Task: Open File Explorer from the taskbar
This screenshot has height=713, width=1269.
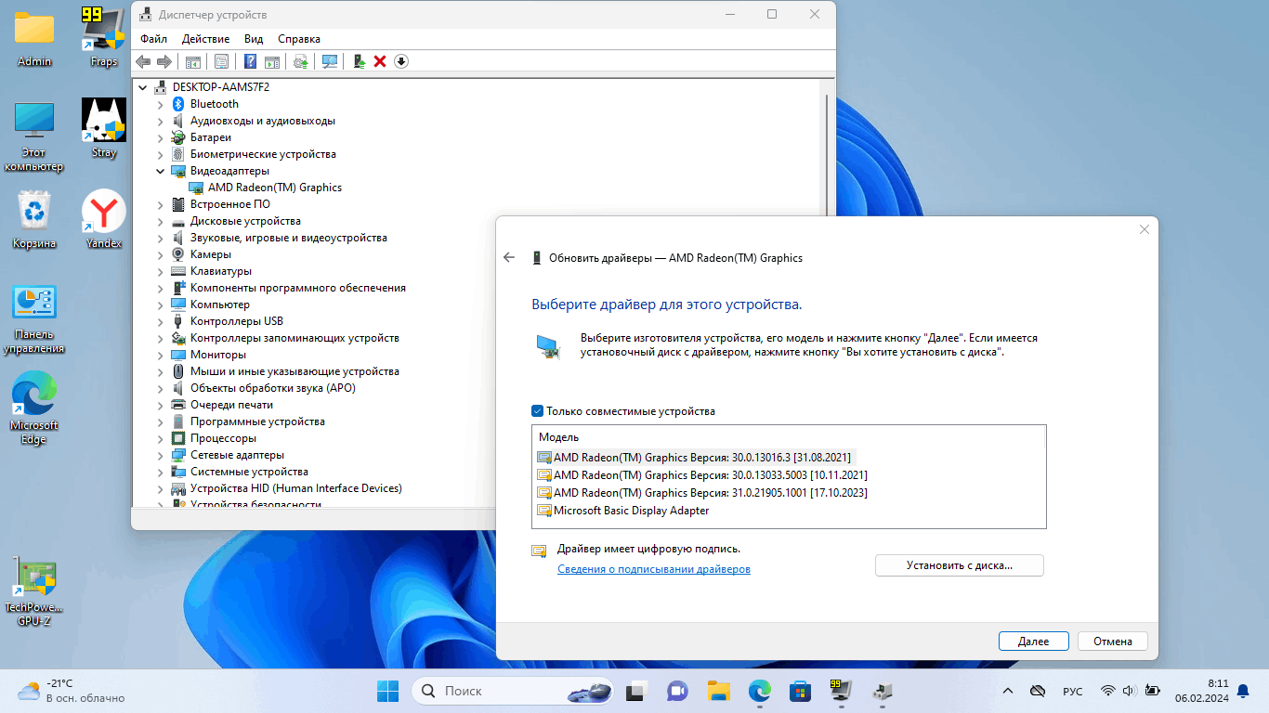Action: tap(718, 691)
